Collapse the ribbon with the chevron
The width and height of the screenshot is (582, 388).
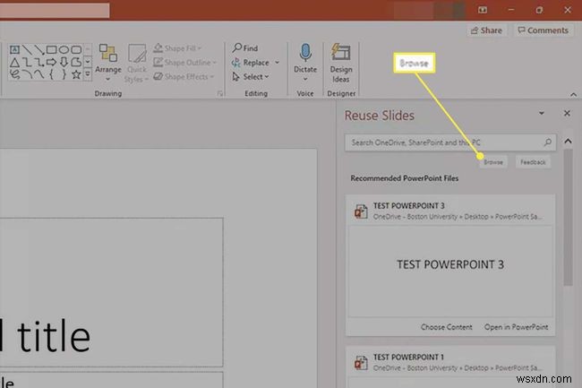tap(573, 95)
